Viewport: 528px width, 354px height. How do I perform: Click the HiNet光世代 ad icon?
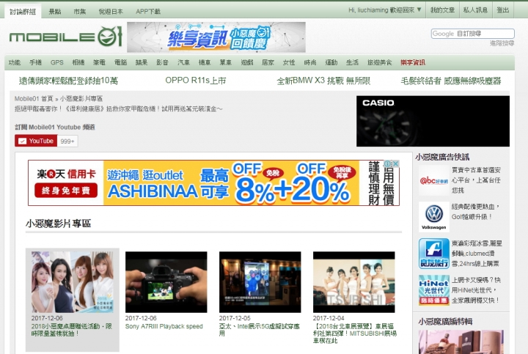(433, 290)
